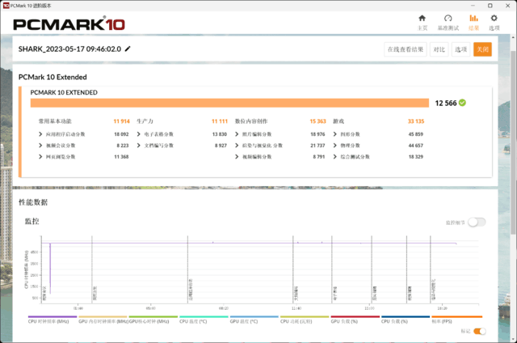This screenshot has width=517, height=343.
Task: Click the PCMARK 10 logo
Action: click(69, 24)
